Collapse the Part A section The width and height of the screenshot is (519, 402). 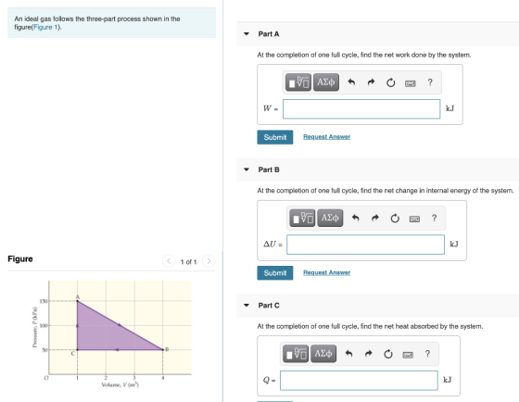247,33
